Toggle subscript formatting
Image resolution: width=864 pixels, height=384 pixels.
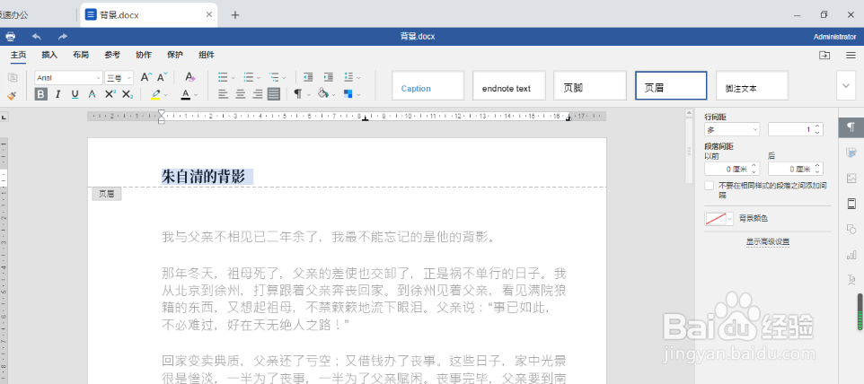128,94
